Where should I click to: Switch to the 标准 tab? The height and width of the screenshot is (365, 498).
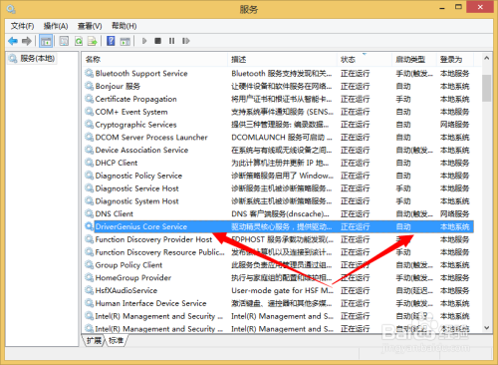point(117,340)
